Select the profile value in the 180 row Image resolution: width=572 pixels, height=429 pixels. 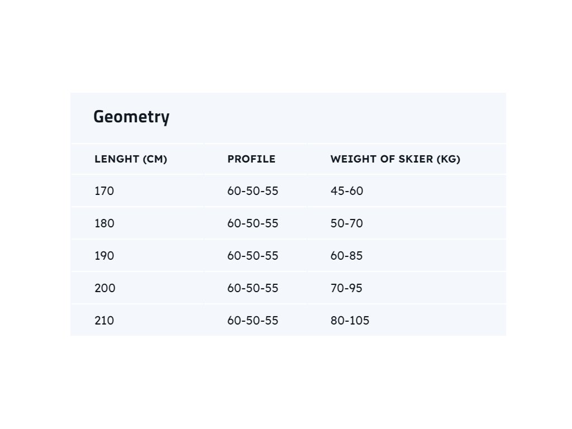(x=252, y=223)
